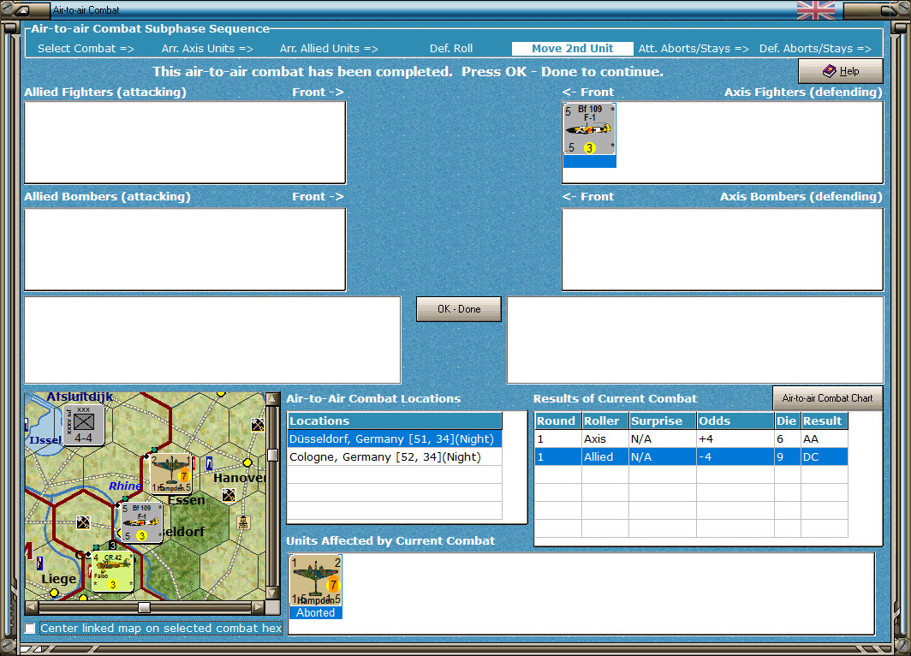This screenshot has height=656, width=911.
Task: Click the map's scroll up arrow
Action: point(272,398)
